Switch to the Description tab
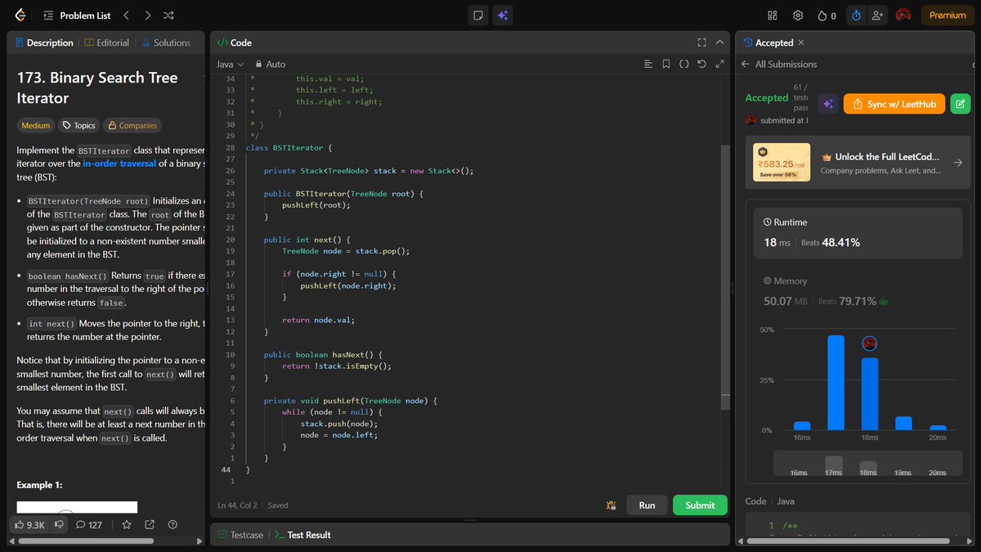The width and height of the screenshot is (981, 552). click(x=44, y=43)
